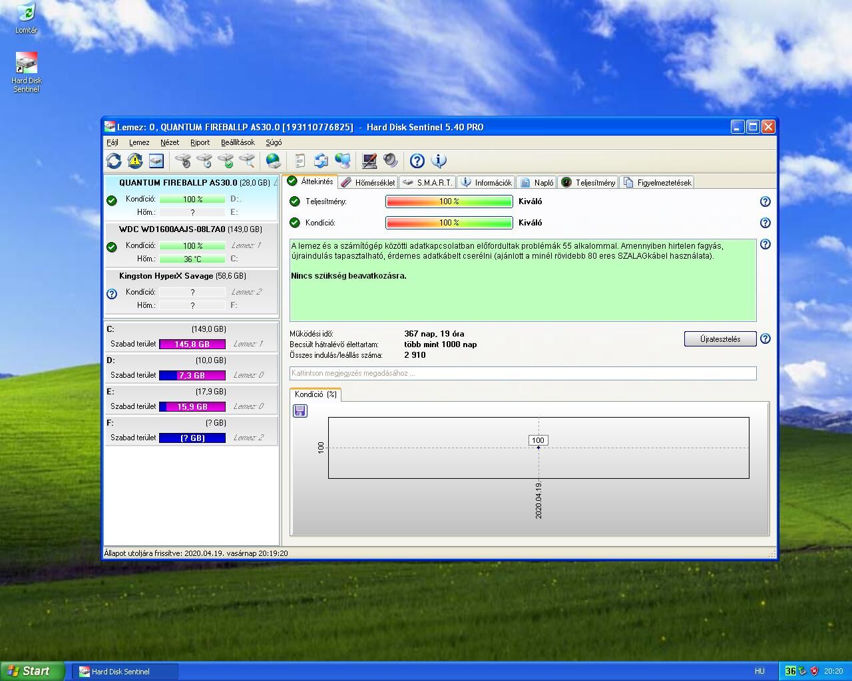Switch to the Információk tab
This screenshot has height=681, width=852.
click(486, 182)
